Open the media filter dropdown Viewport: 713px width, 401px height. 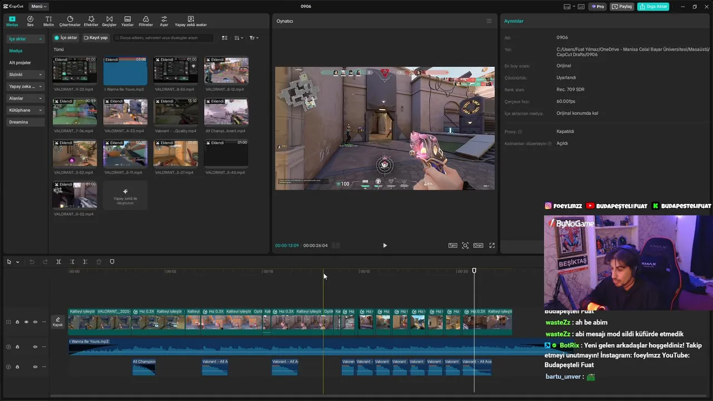click(x=253, y=38)
